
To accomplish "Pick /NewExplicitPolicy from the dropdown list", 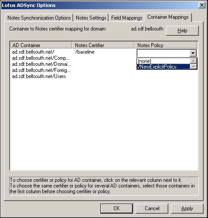I will 163,67.
